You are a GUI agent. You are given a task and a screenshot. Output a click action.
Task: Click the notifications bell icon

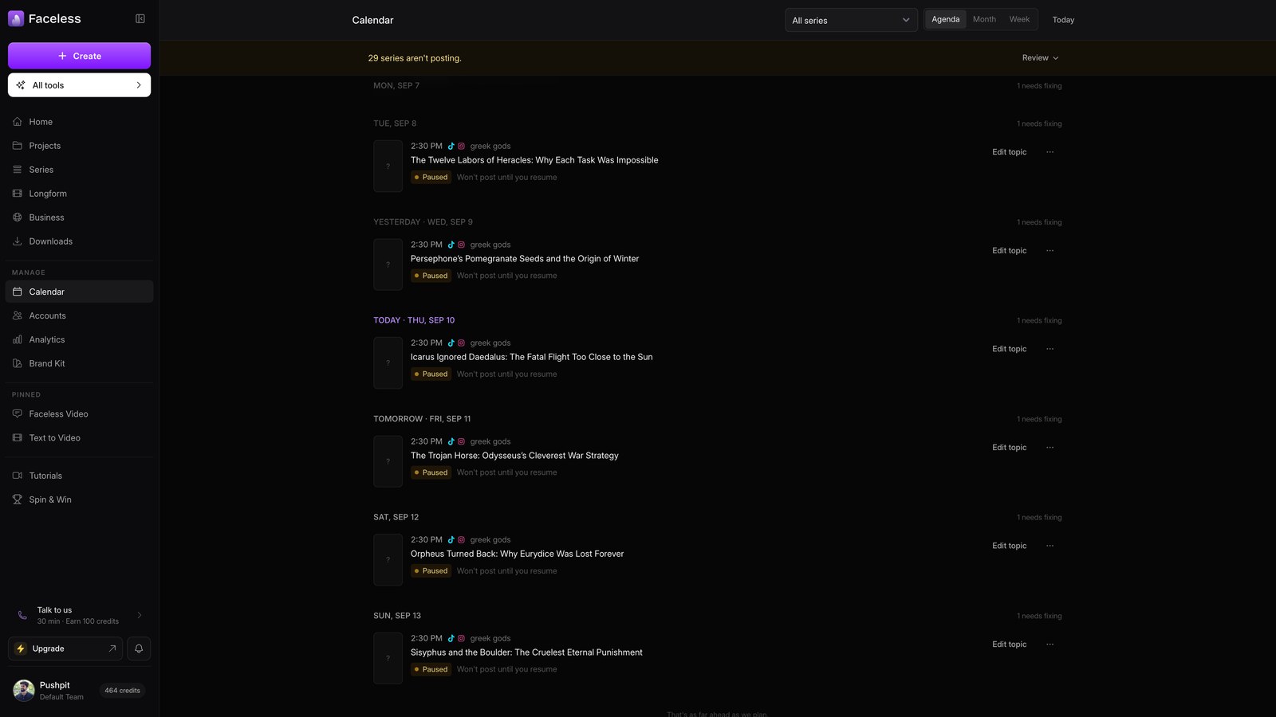pyautogui.click(x=139, y=648)
